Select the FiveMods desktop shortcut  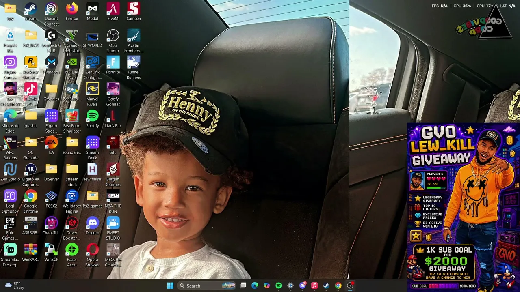(51, 65)
